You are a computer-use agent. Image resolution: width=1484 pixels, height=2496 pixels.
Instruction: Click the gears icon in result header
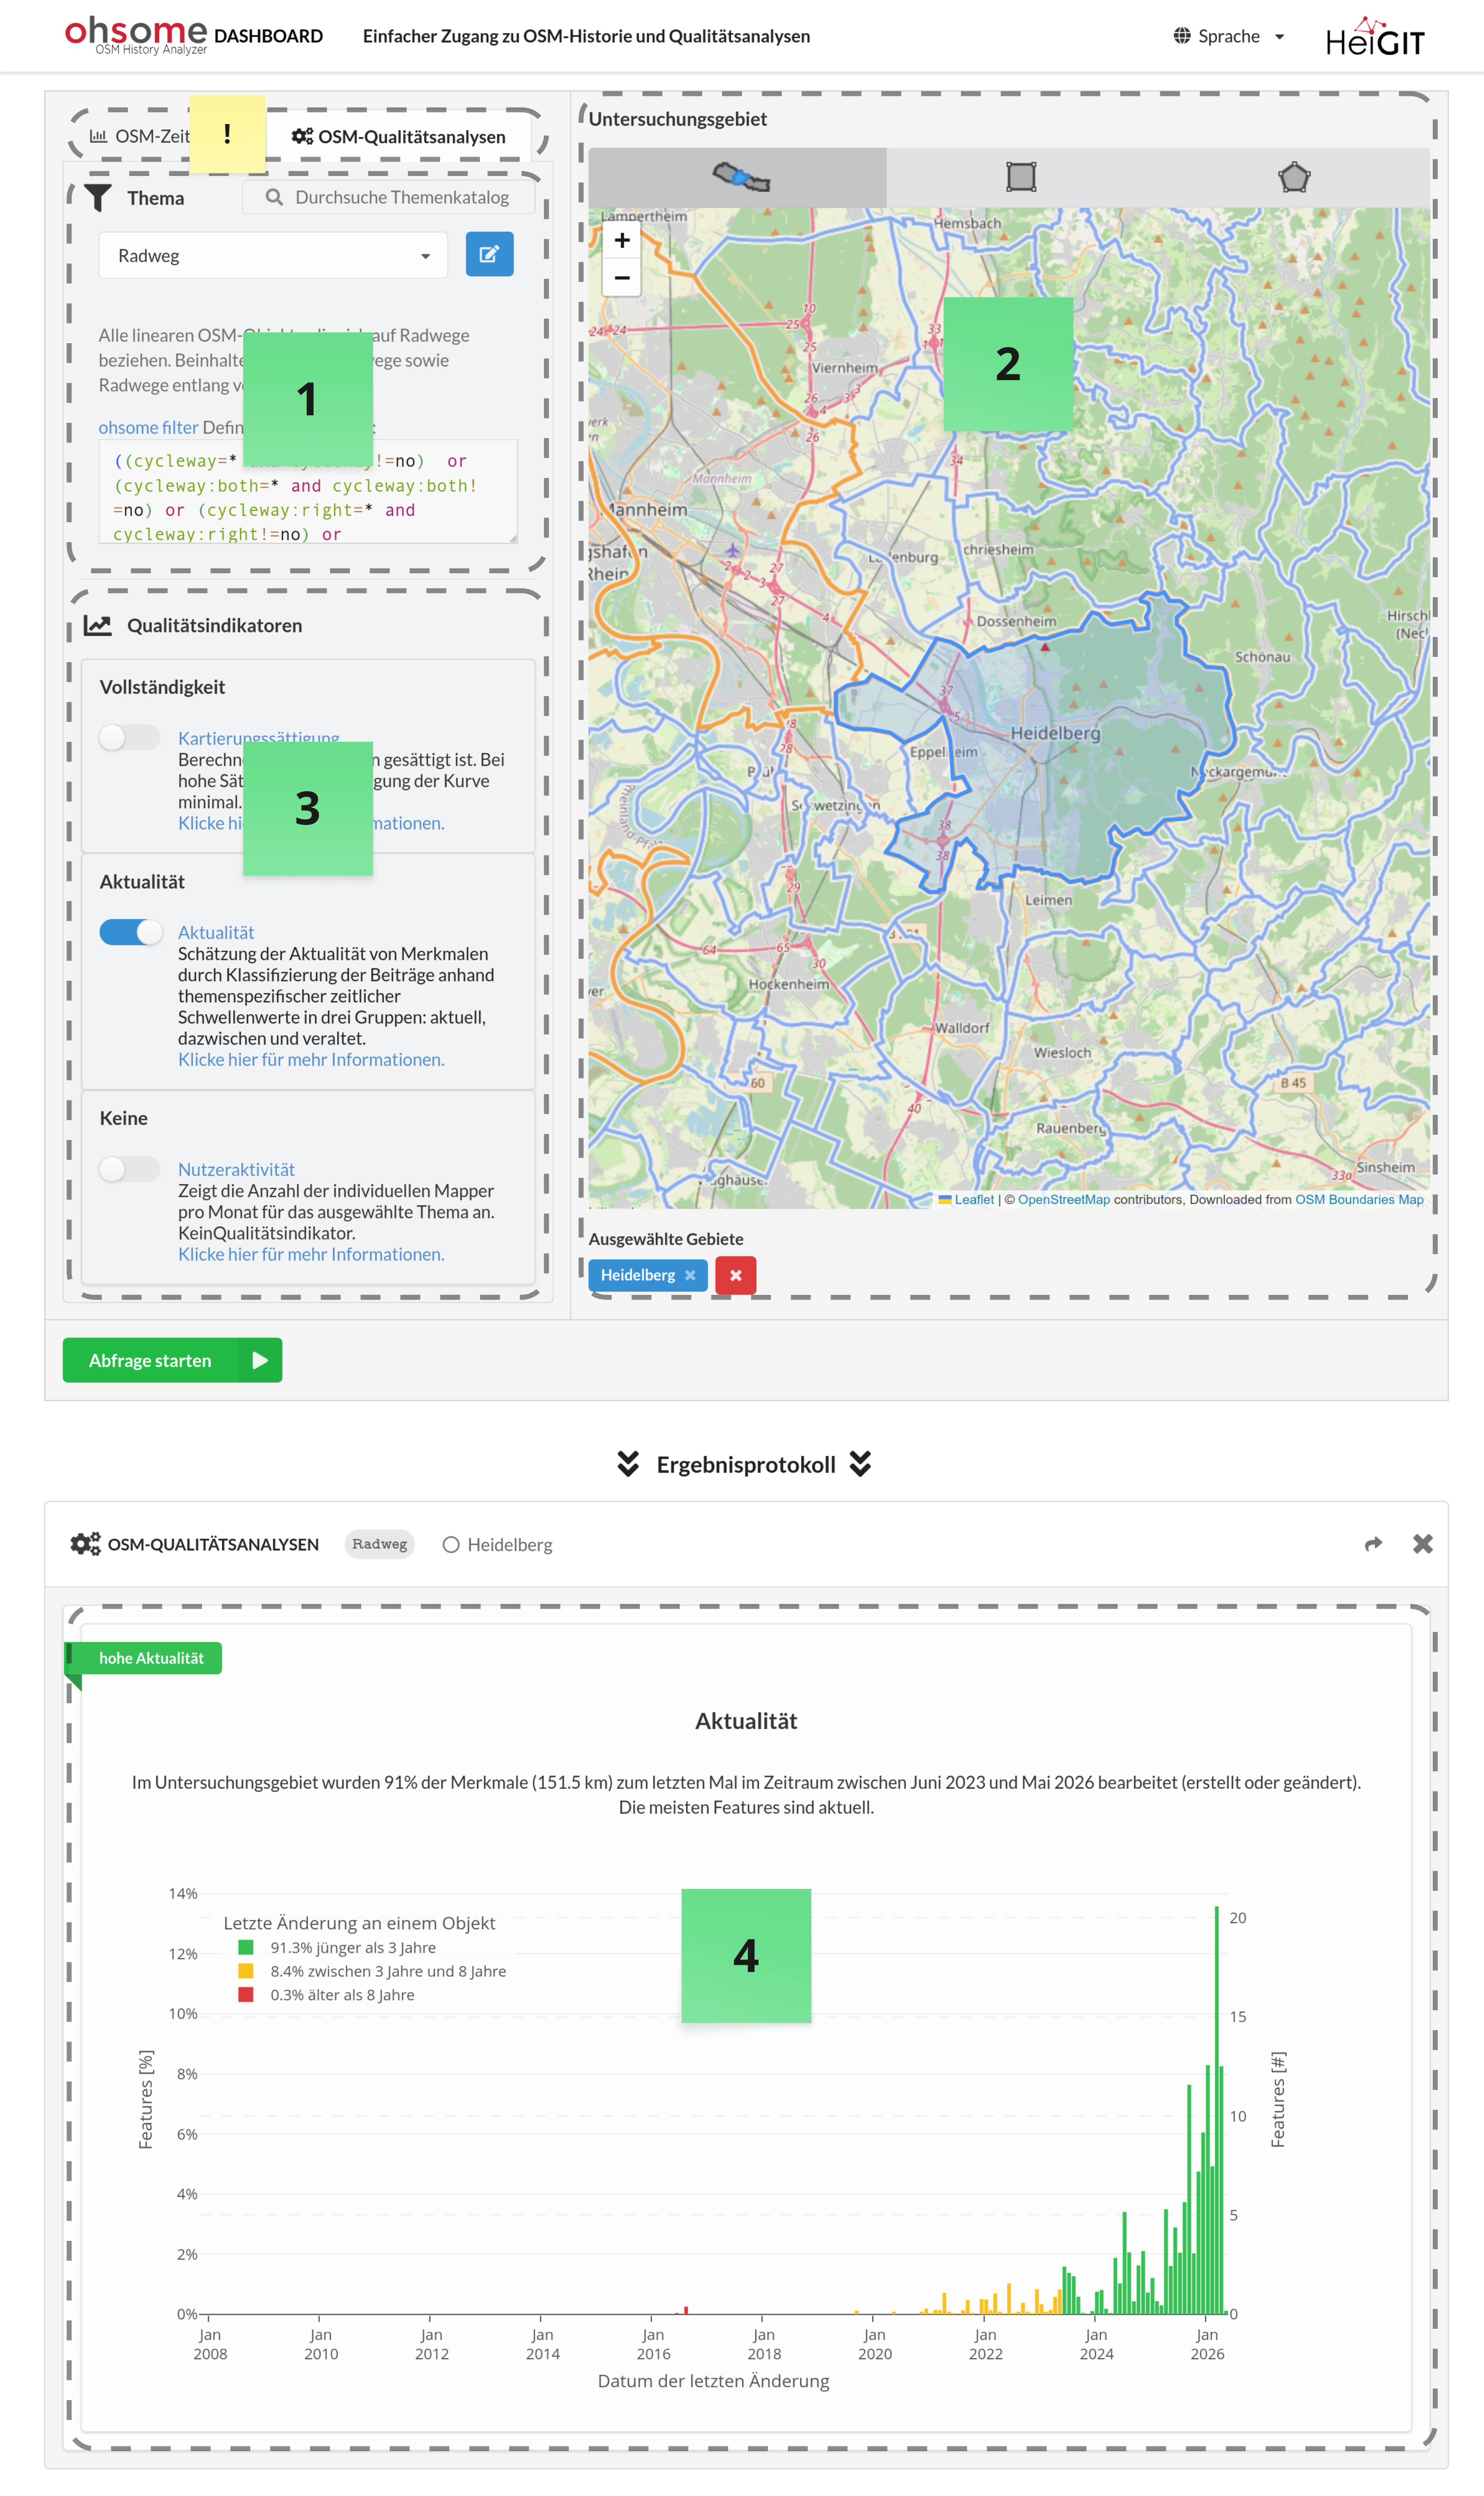point(85,1544)
